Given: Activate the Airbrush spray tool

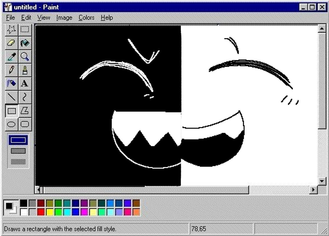Looking at the screenshot, I should point(12,84).
